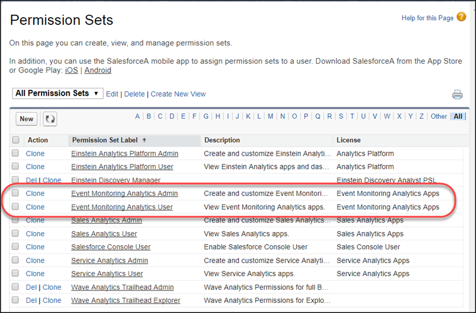The image size is (476, 313).
Task: Open Sales Analytics Admin permission set
Action: 107,220
